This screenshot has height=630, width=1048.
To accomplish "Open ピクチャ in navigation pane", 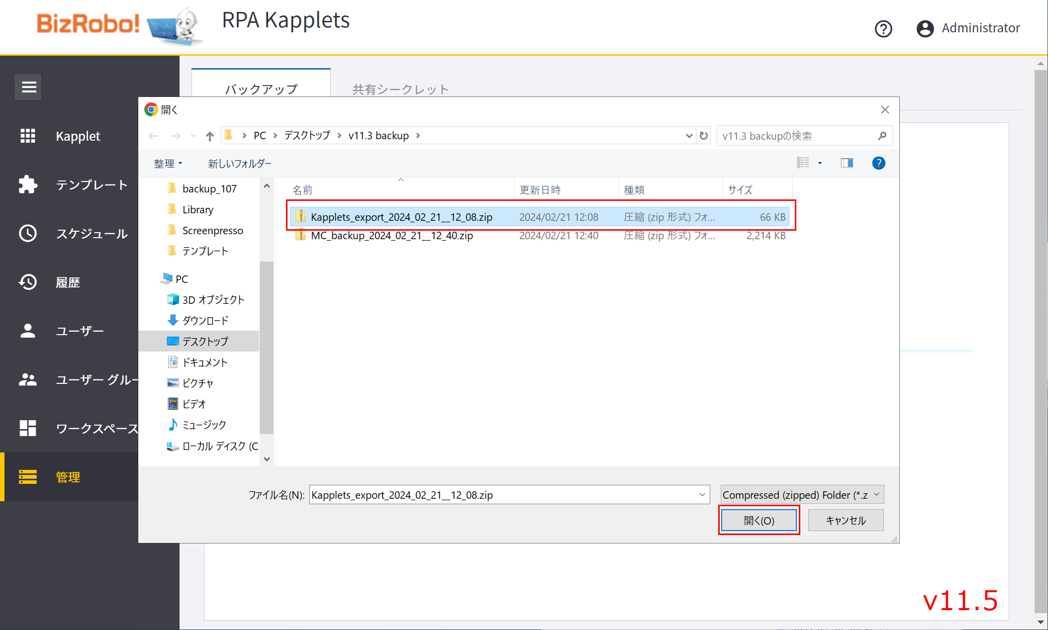I will [x=191, y=383].
